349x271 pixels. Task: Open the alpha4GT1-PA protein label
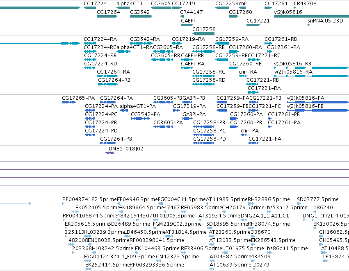point(138,106)
